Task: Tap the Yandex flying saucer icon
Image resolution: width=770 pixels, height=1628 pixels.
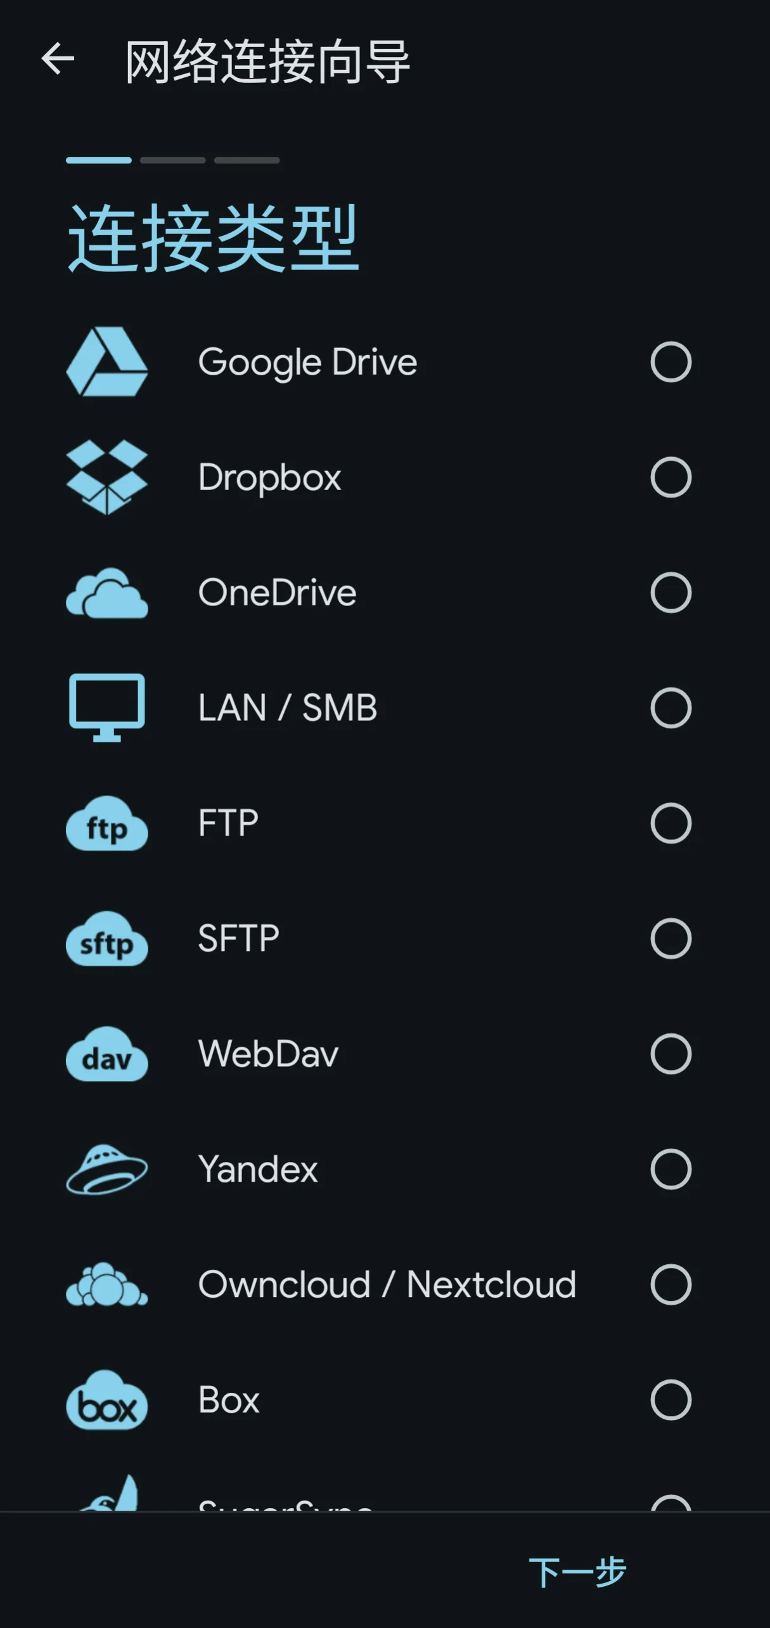Action: pyautogui.click(x=106, y=1170)
